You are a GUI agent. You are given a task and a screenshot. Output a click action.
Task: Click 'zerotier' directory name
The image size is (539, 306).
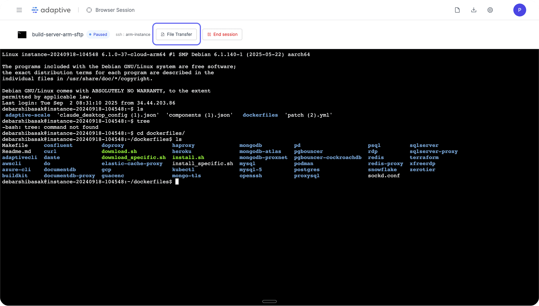coord(422,170)
